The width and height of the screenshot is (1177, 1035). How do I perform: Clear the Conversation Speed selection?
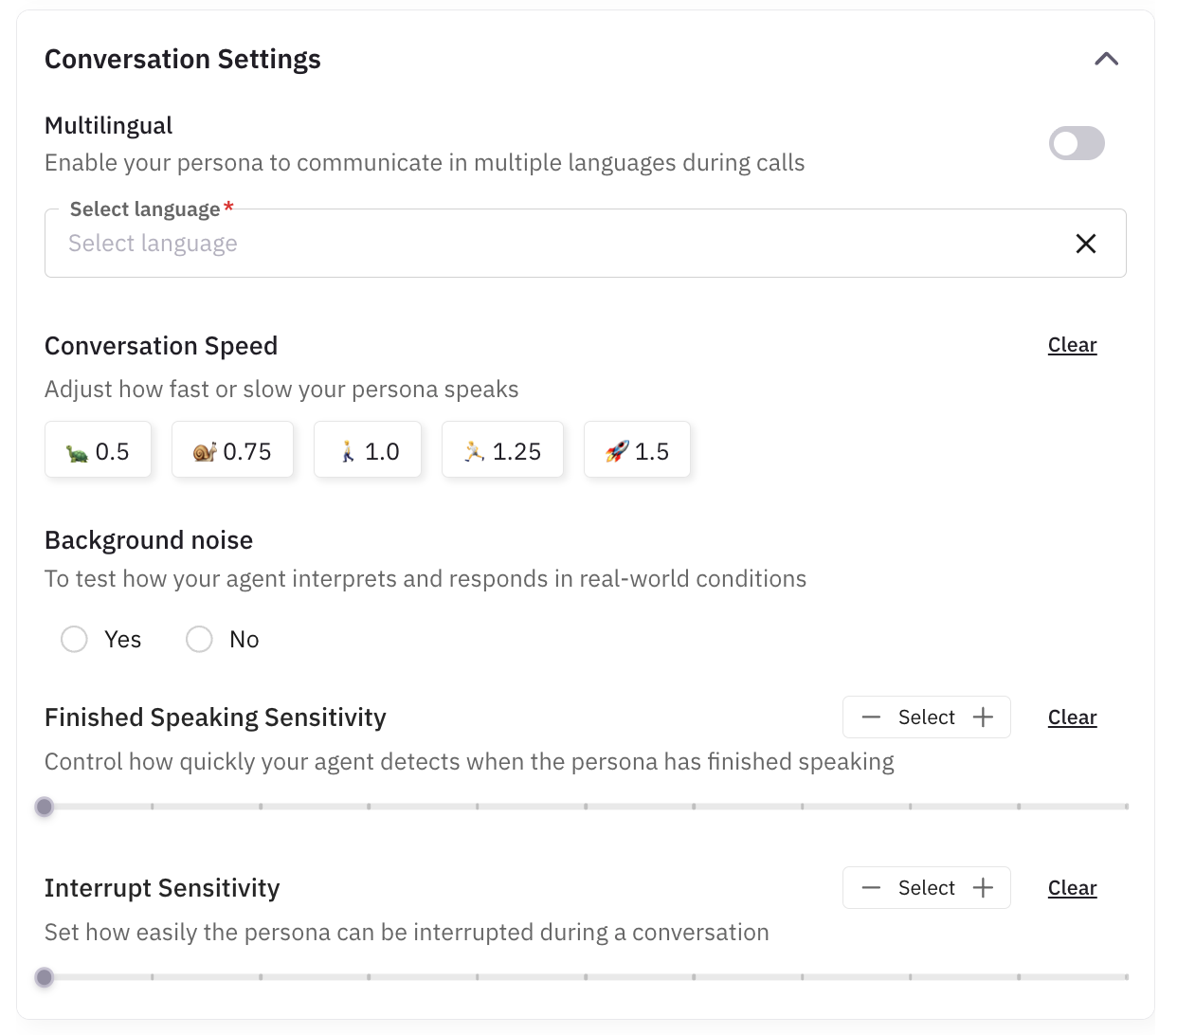click(1071, 345)
